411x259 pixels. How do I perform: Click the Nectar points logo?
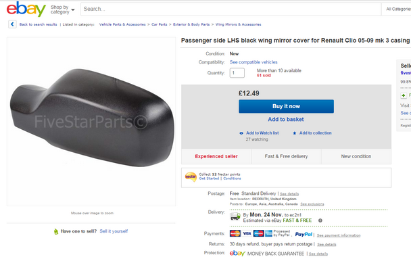pyautogui.click(x=191, y=177)
